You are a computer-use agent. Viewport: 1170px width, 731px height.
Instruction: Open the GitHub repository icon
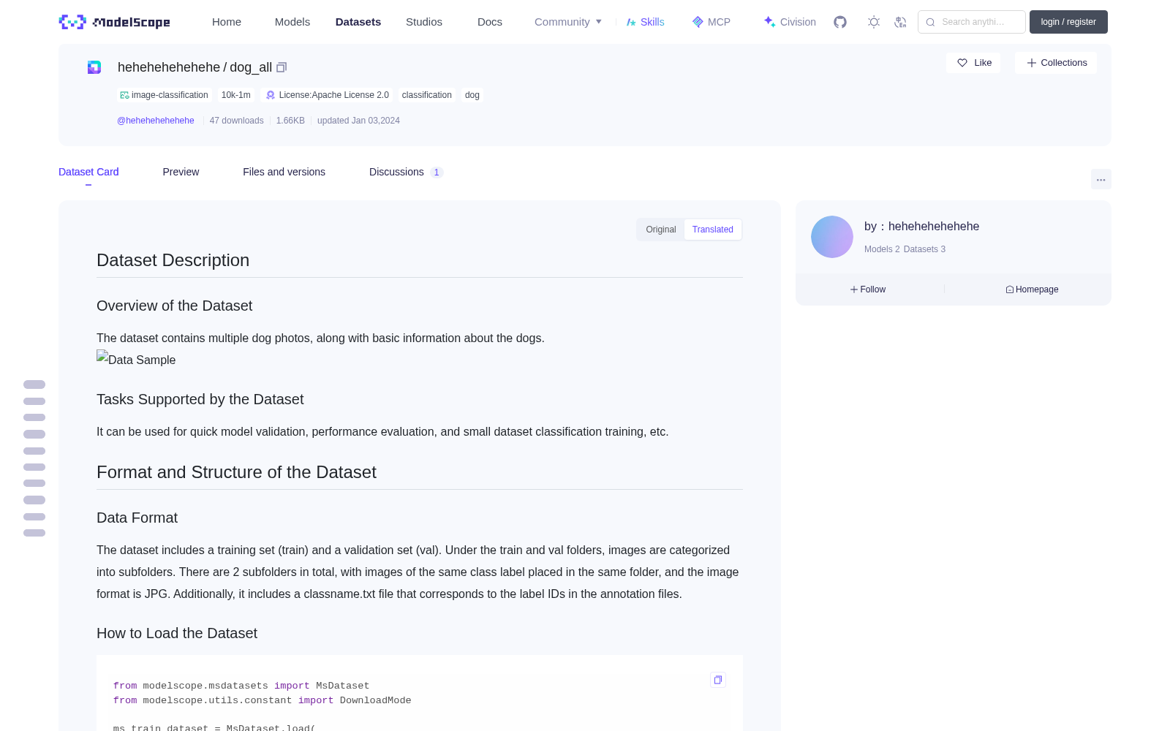tap(840, 22)
